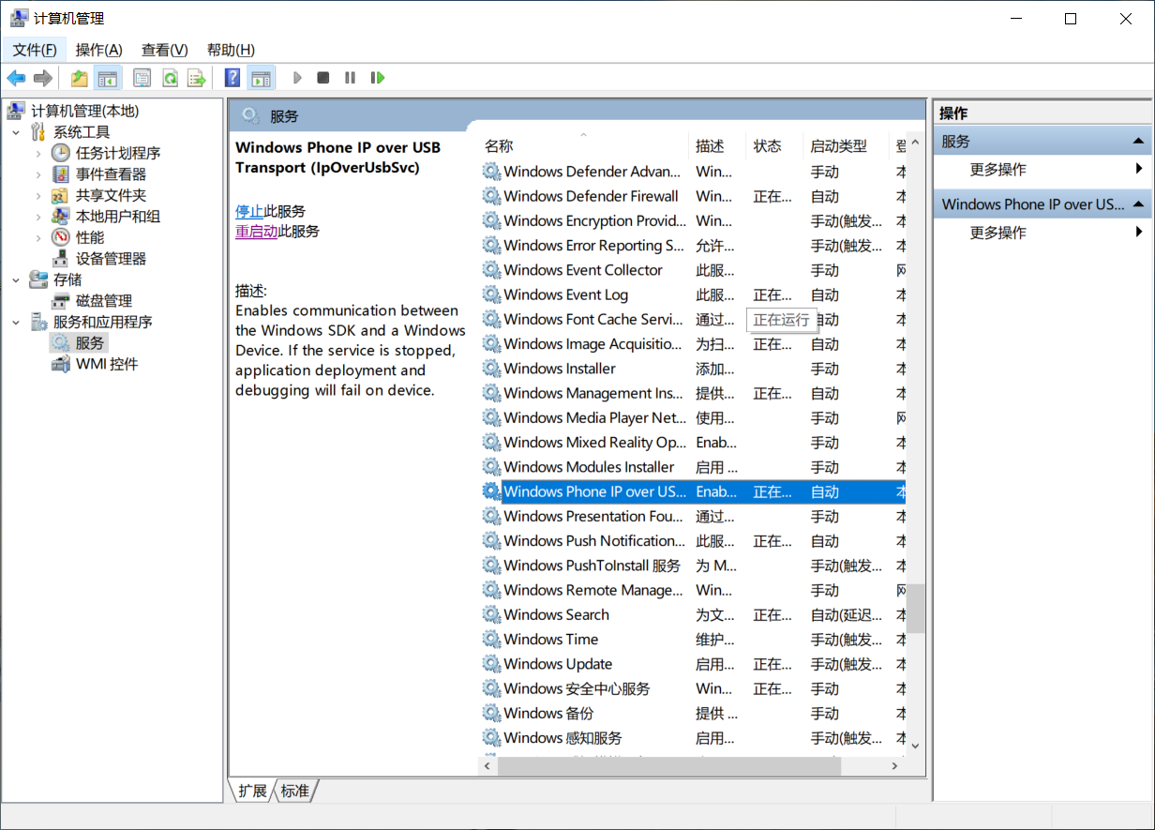This screenshot has height=830, width=1155.
Task: Click gear icon of Windows Event Log
Action: pos(491,294)
